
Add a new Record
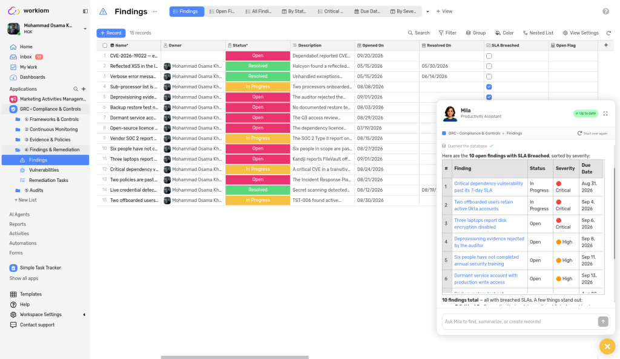pyautogui.click(x=111, y=33)
